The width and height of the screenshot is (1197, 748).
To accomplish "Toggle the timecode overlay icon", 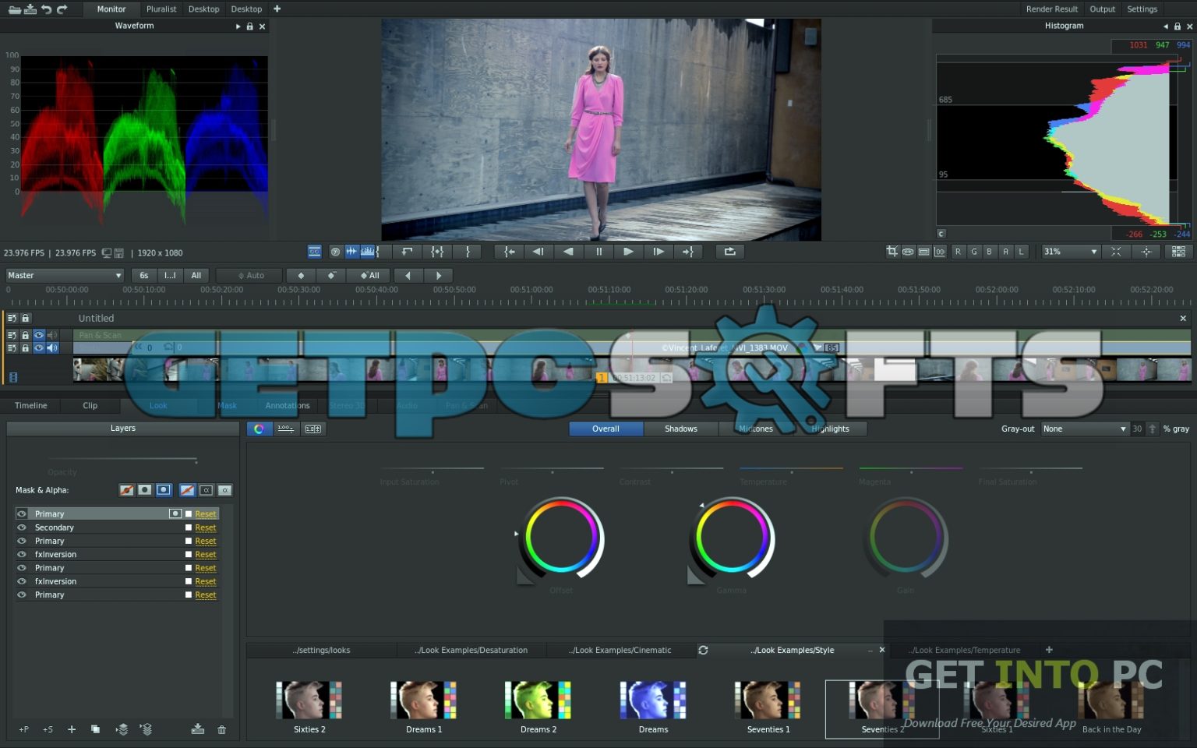I will [940, 252].
